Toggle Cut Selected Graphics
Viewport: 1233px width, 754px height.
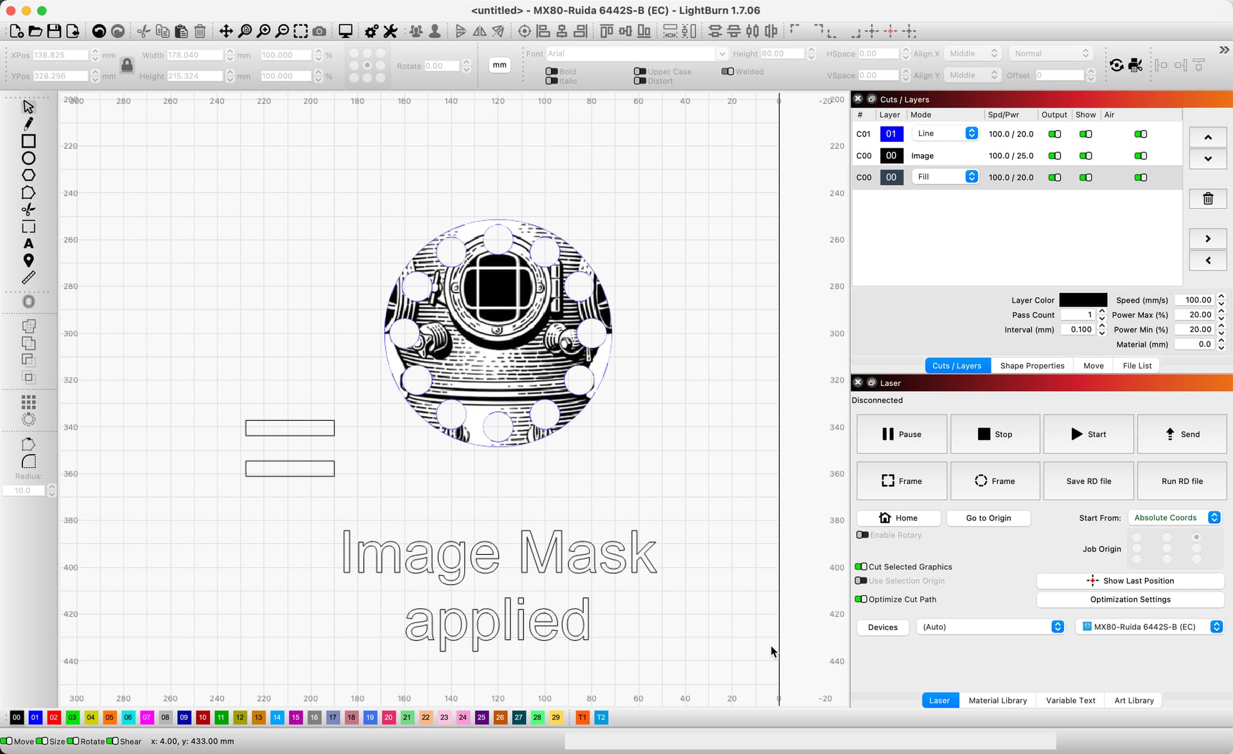pos(861,566)
